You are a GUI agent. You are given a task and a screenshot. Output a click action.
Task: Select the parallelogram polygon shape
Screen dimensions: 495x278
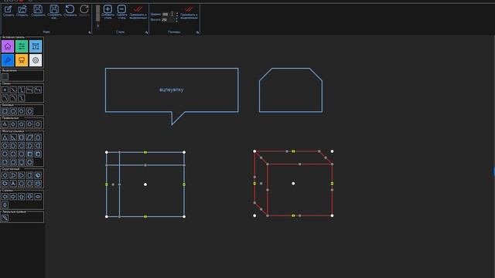tap(29, 137)
